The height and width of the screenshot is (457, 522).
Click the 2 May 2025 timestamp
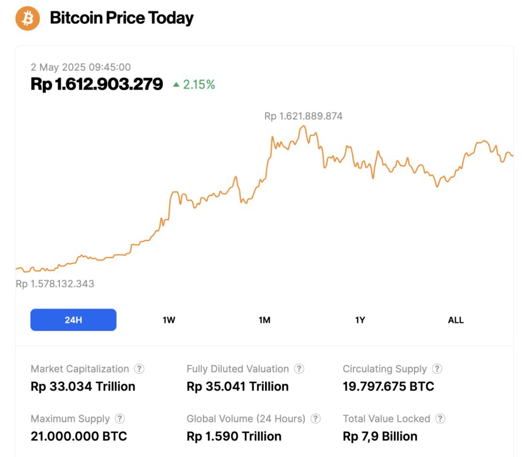click(81, 67)
